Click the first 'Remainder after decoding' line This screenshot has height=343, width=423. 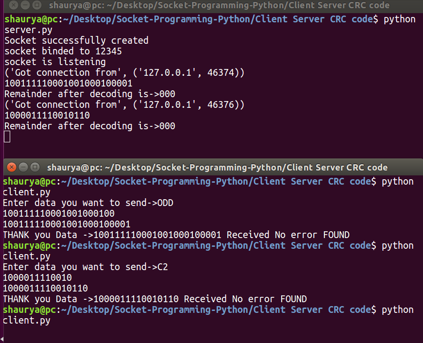point(90,94)
